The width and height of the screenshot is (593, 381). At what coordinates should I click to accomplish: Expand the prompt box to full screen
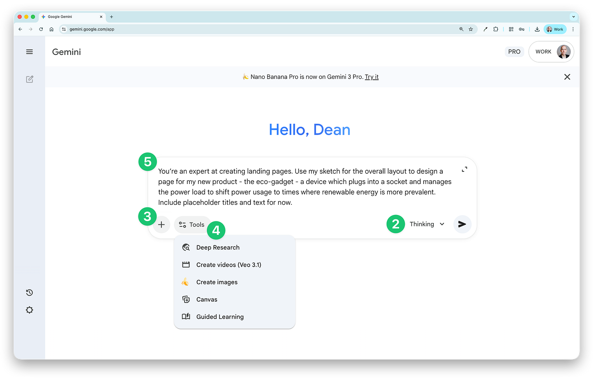(464, 169)
